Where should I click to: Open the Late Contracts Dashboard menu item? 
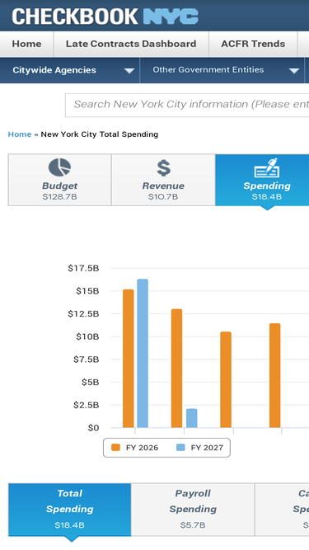[131, 45]
